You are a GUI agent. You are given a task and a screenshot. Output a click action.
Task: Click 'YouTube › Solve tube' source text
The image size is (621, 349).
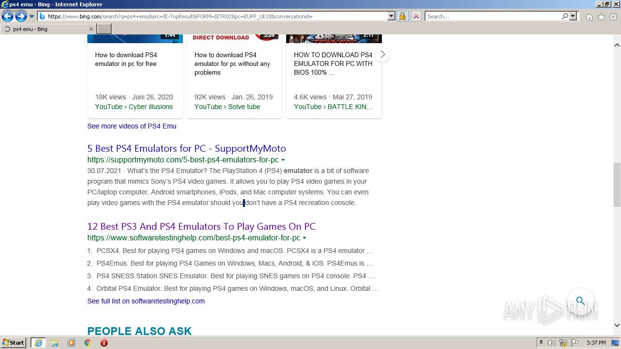[227, 107]
